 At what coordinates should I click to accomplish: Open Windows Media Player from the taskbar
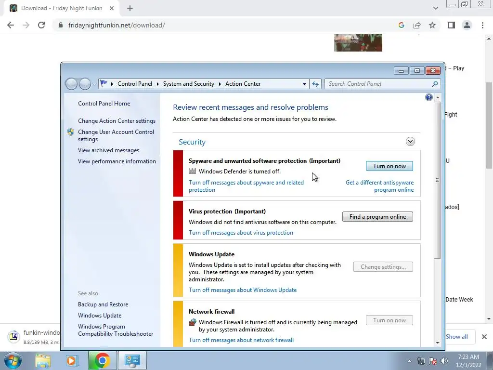tap(72, 360)
